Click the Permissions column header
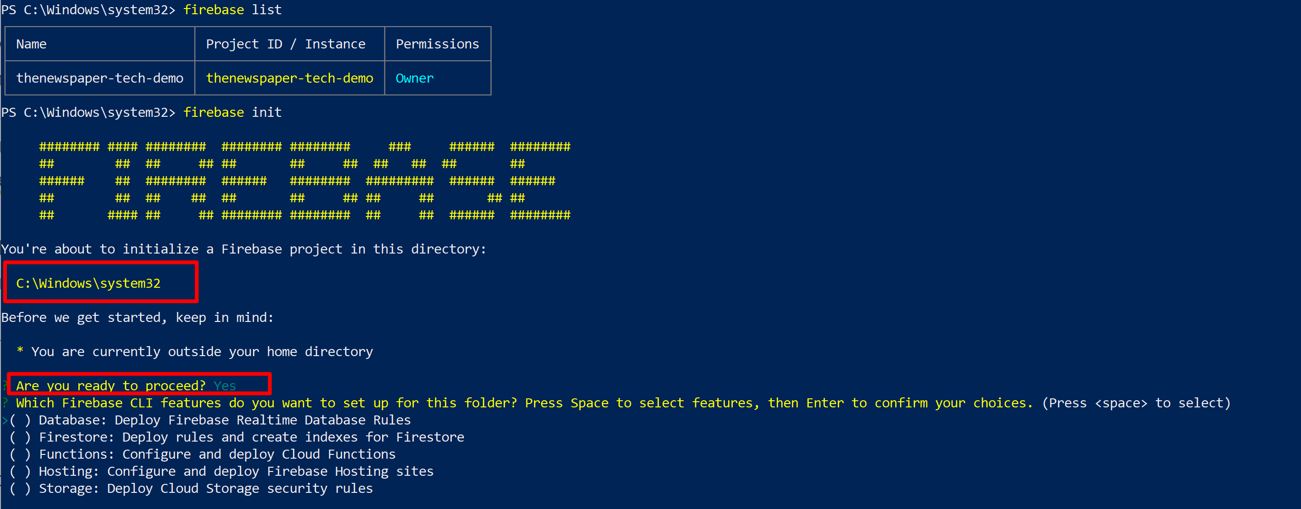This screenshot has height=509, width=1301. pos(437,44)
